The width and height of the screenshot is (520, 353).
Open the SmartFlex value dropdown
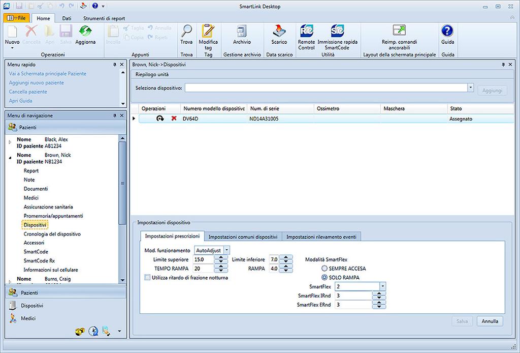[x=383, y=286]
